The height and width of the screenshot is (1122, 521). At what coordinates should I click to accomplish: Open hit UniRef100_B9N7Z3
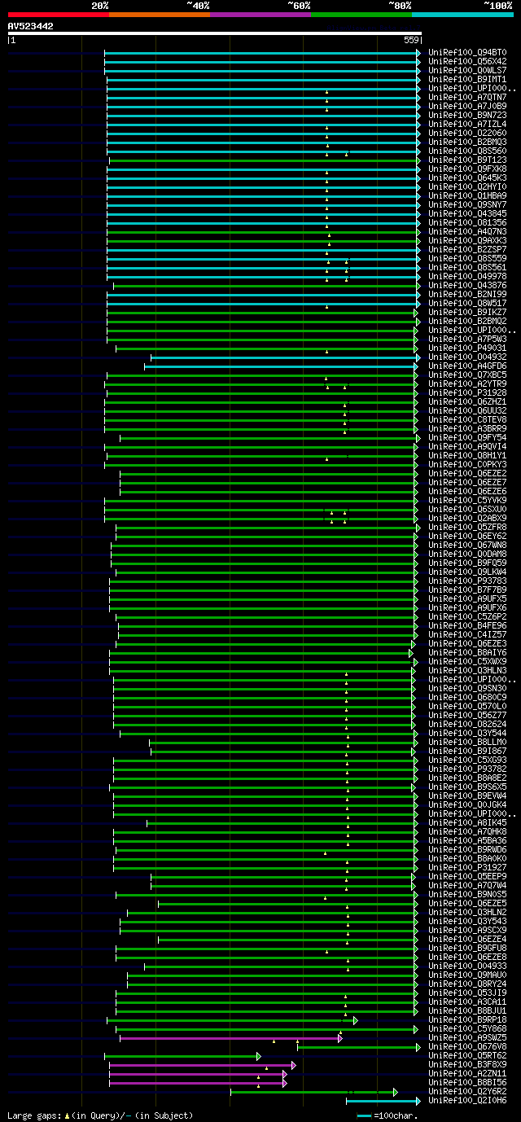467,116
